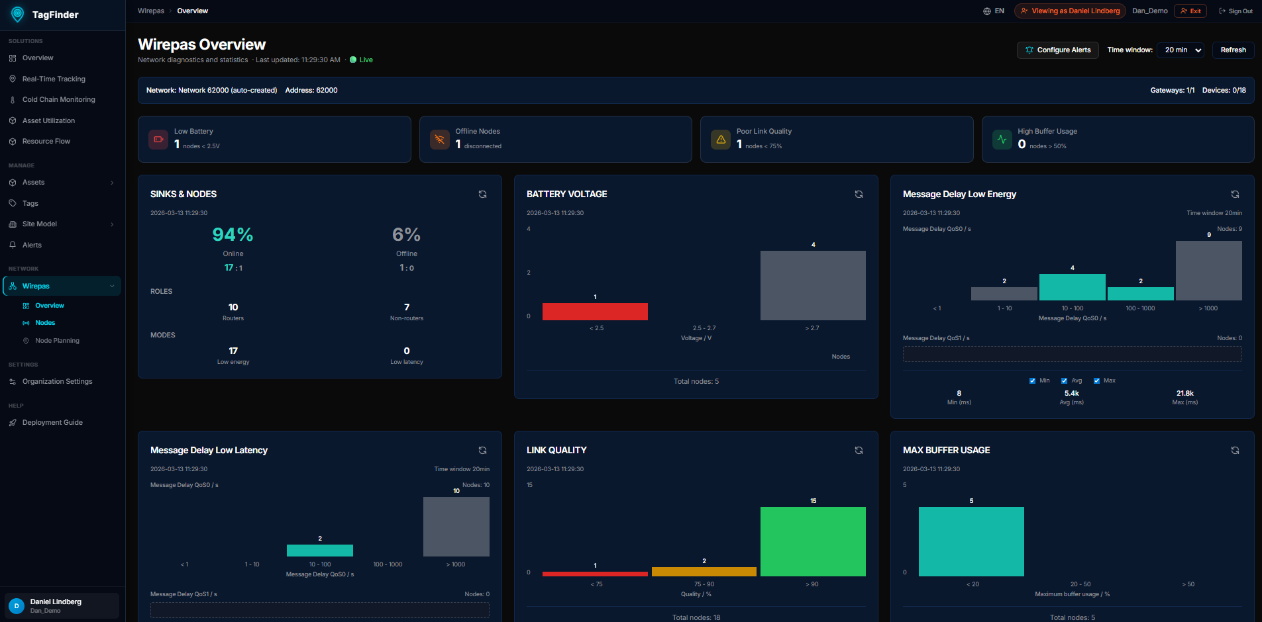Click 'Gateways: 1/1' text

coord(1173,91)
